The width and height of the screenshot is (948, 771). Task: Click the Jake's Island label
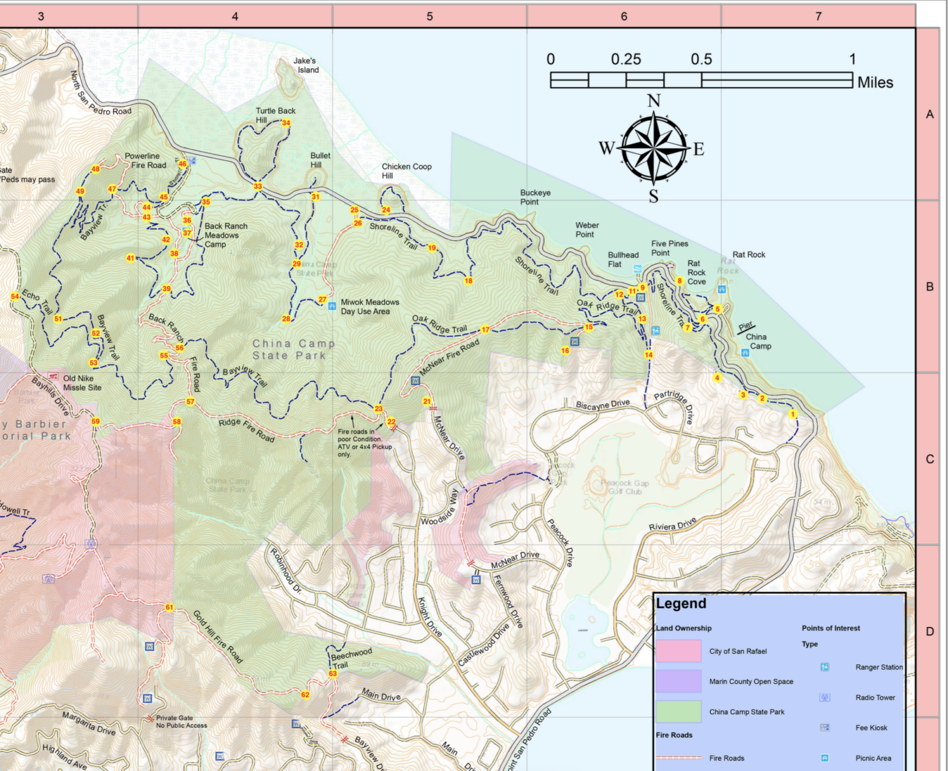pyautogui.click(x=306, y=65)
